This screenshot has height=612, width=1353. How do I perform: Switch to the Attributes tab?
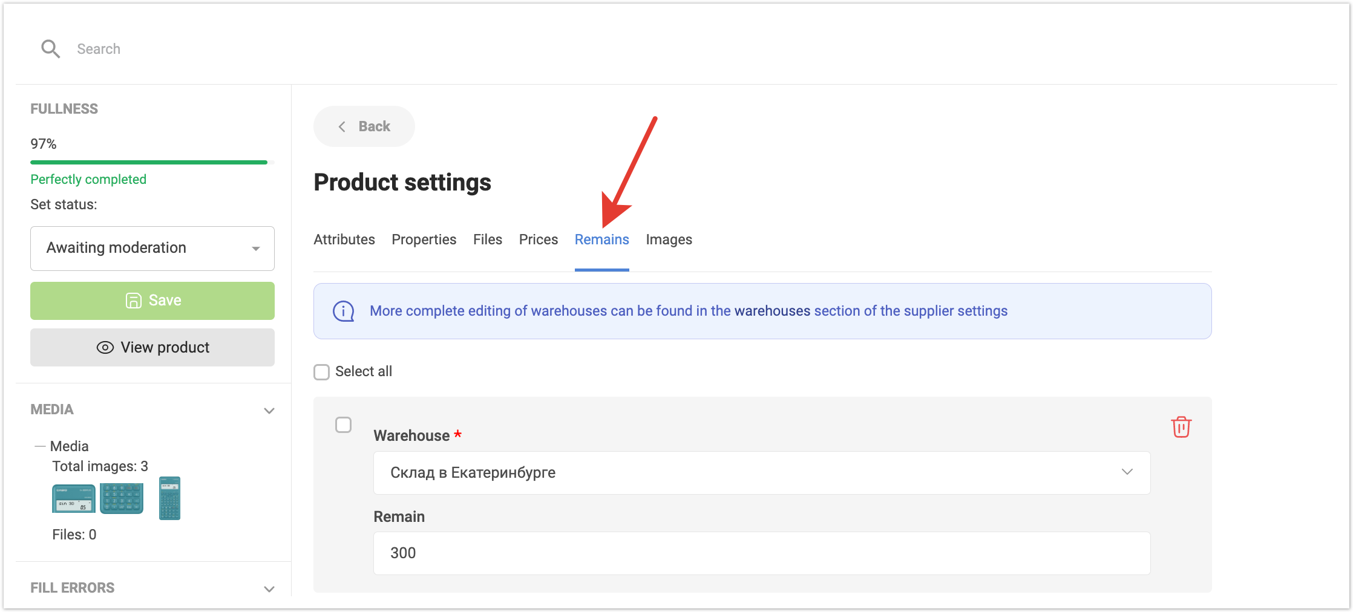point(344,239)
